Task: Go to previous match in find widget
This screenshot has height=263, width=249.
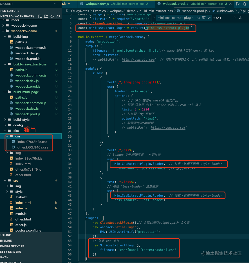Action: click(x=234, y=18)
